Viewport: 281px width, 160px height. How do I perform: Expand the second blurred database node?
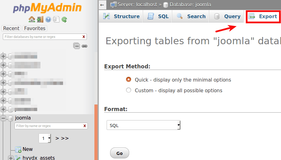pyautogui.click(x=3, y=65)
